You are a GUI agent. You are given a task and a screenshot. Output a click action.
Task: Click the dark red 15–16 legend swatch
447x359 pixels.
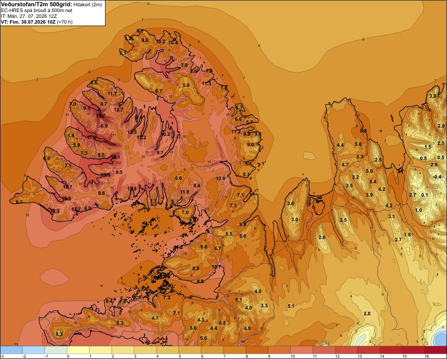pyautogui.click(x=413, y=350)
